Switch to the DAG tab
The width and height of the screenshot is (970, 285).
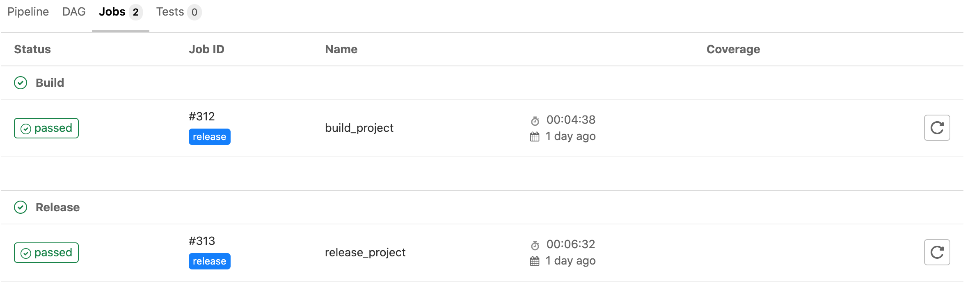[x=74, y=12]
